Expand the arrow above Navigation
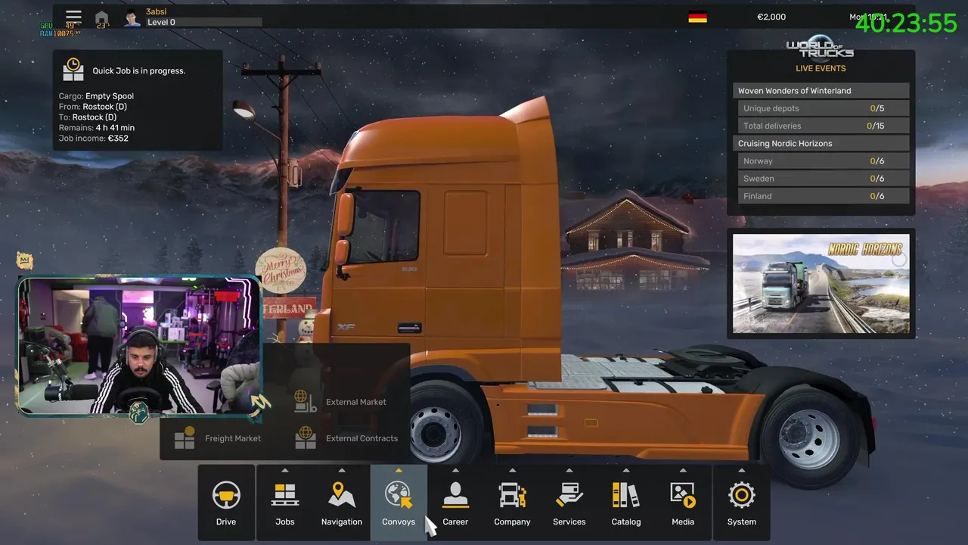Image resolution: width=968 pixels, height=545 pixels. (x=342, y=470)
